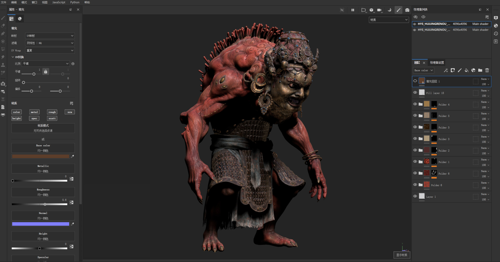Switch to the 纹理集设置 tab
500x262 pixels.
pos(437,63)
